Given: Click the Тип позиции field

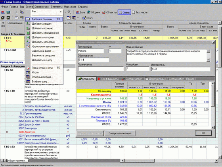Looking at the screenshot, I should point(91,51).
